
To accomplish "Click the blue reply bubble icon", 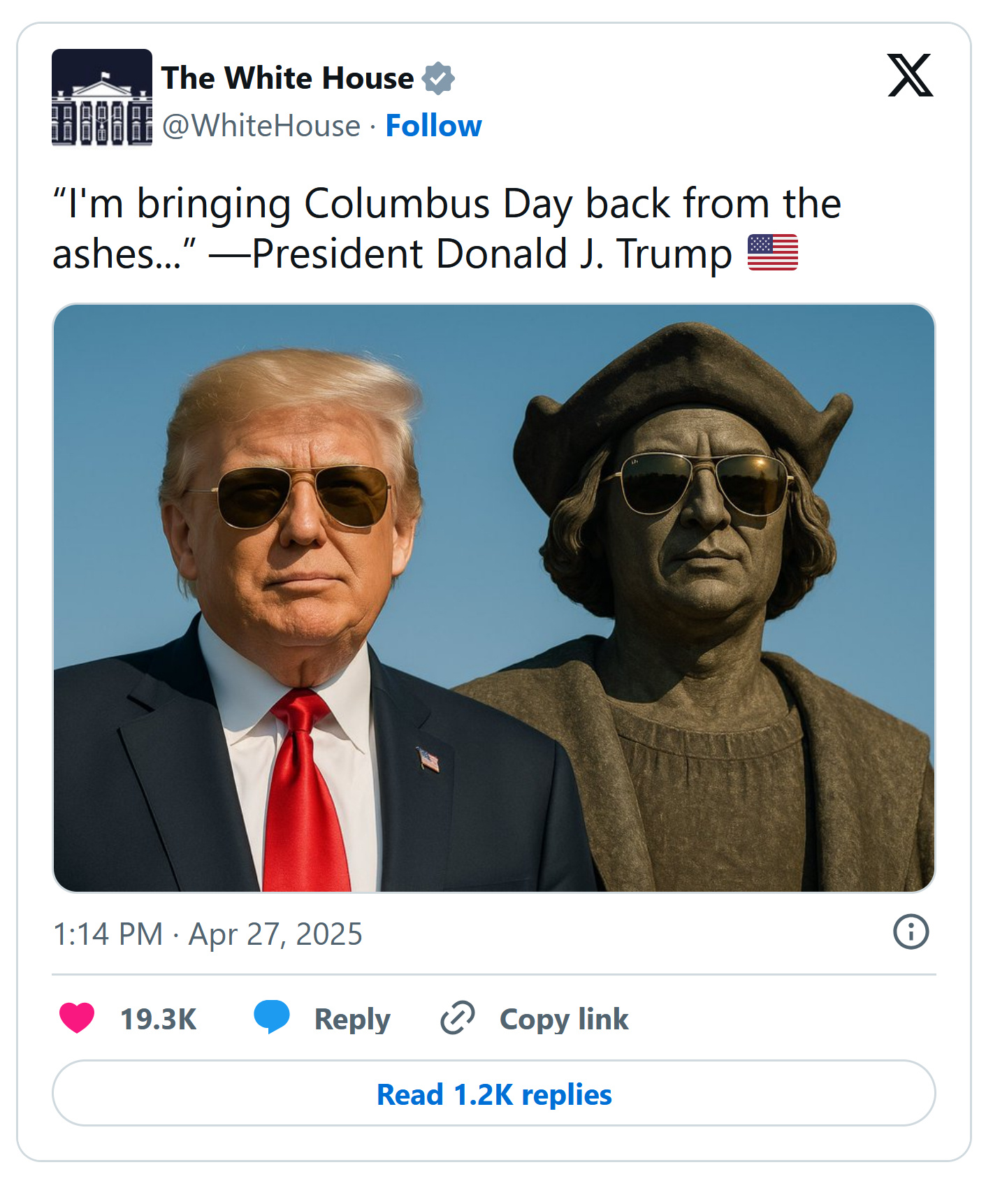I will [x=271, y=1017].
